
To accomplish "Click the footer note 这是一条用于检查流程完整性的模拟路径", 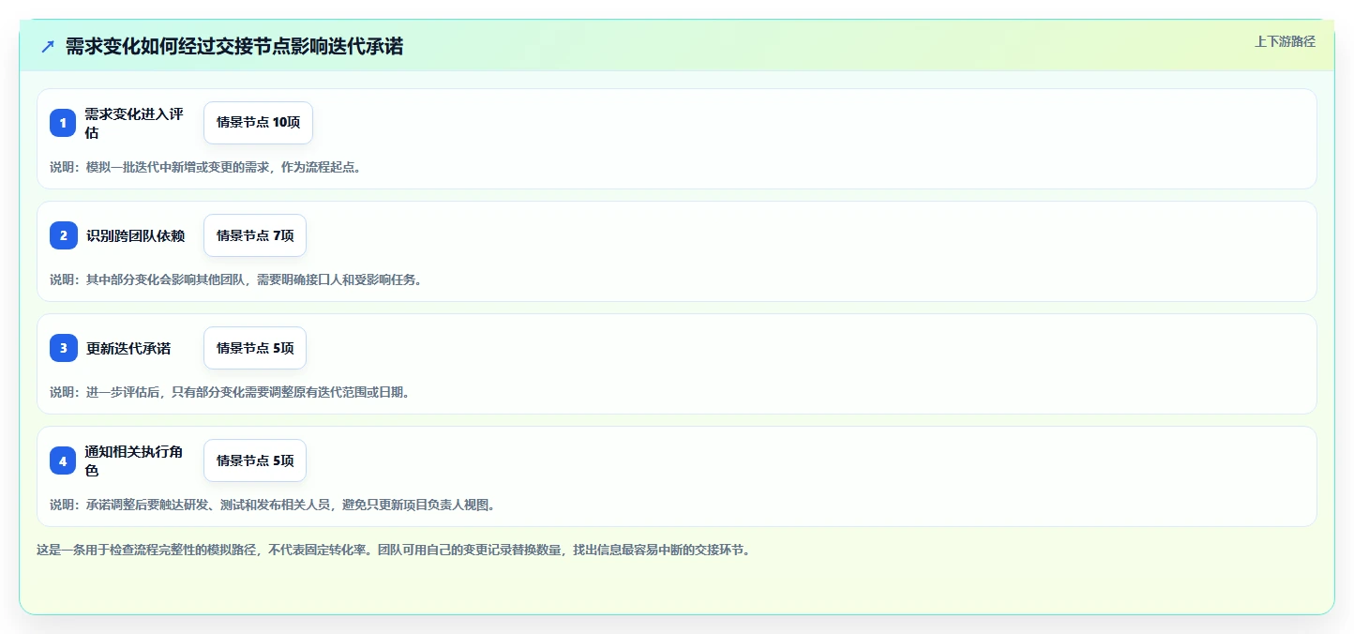I will [x=393, y=550].
